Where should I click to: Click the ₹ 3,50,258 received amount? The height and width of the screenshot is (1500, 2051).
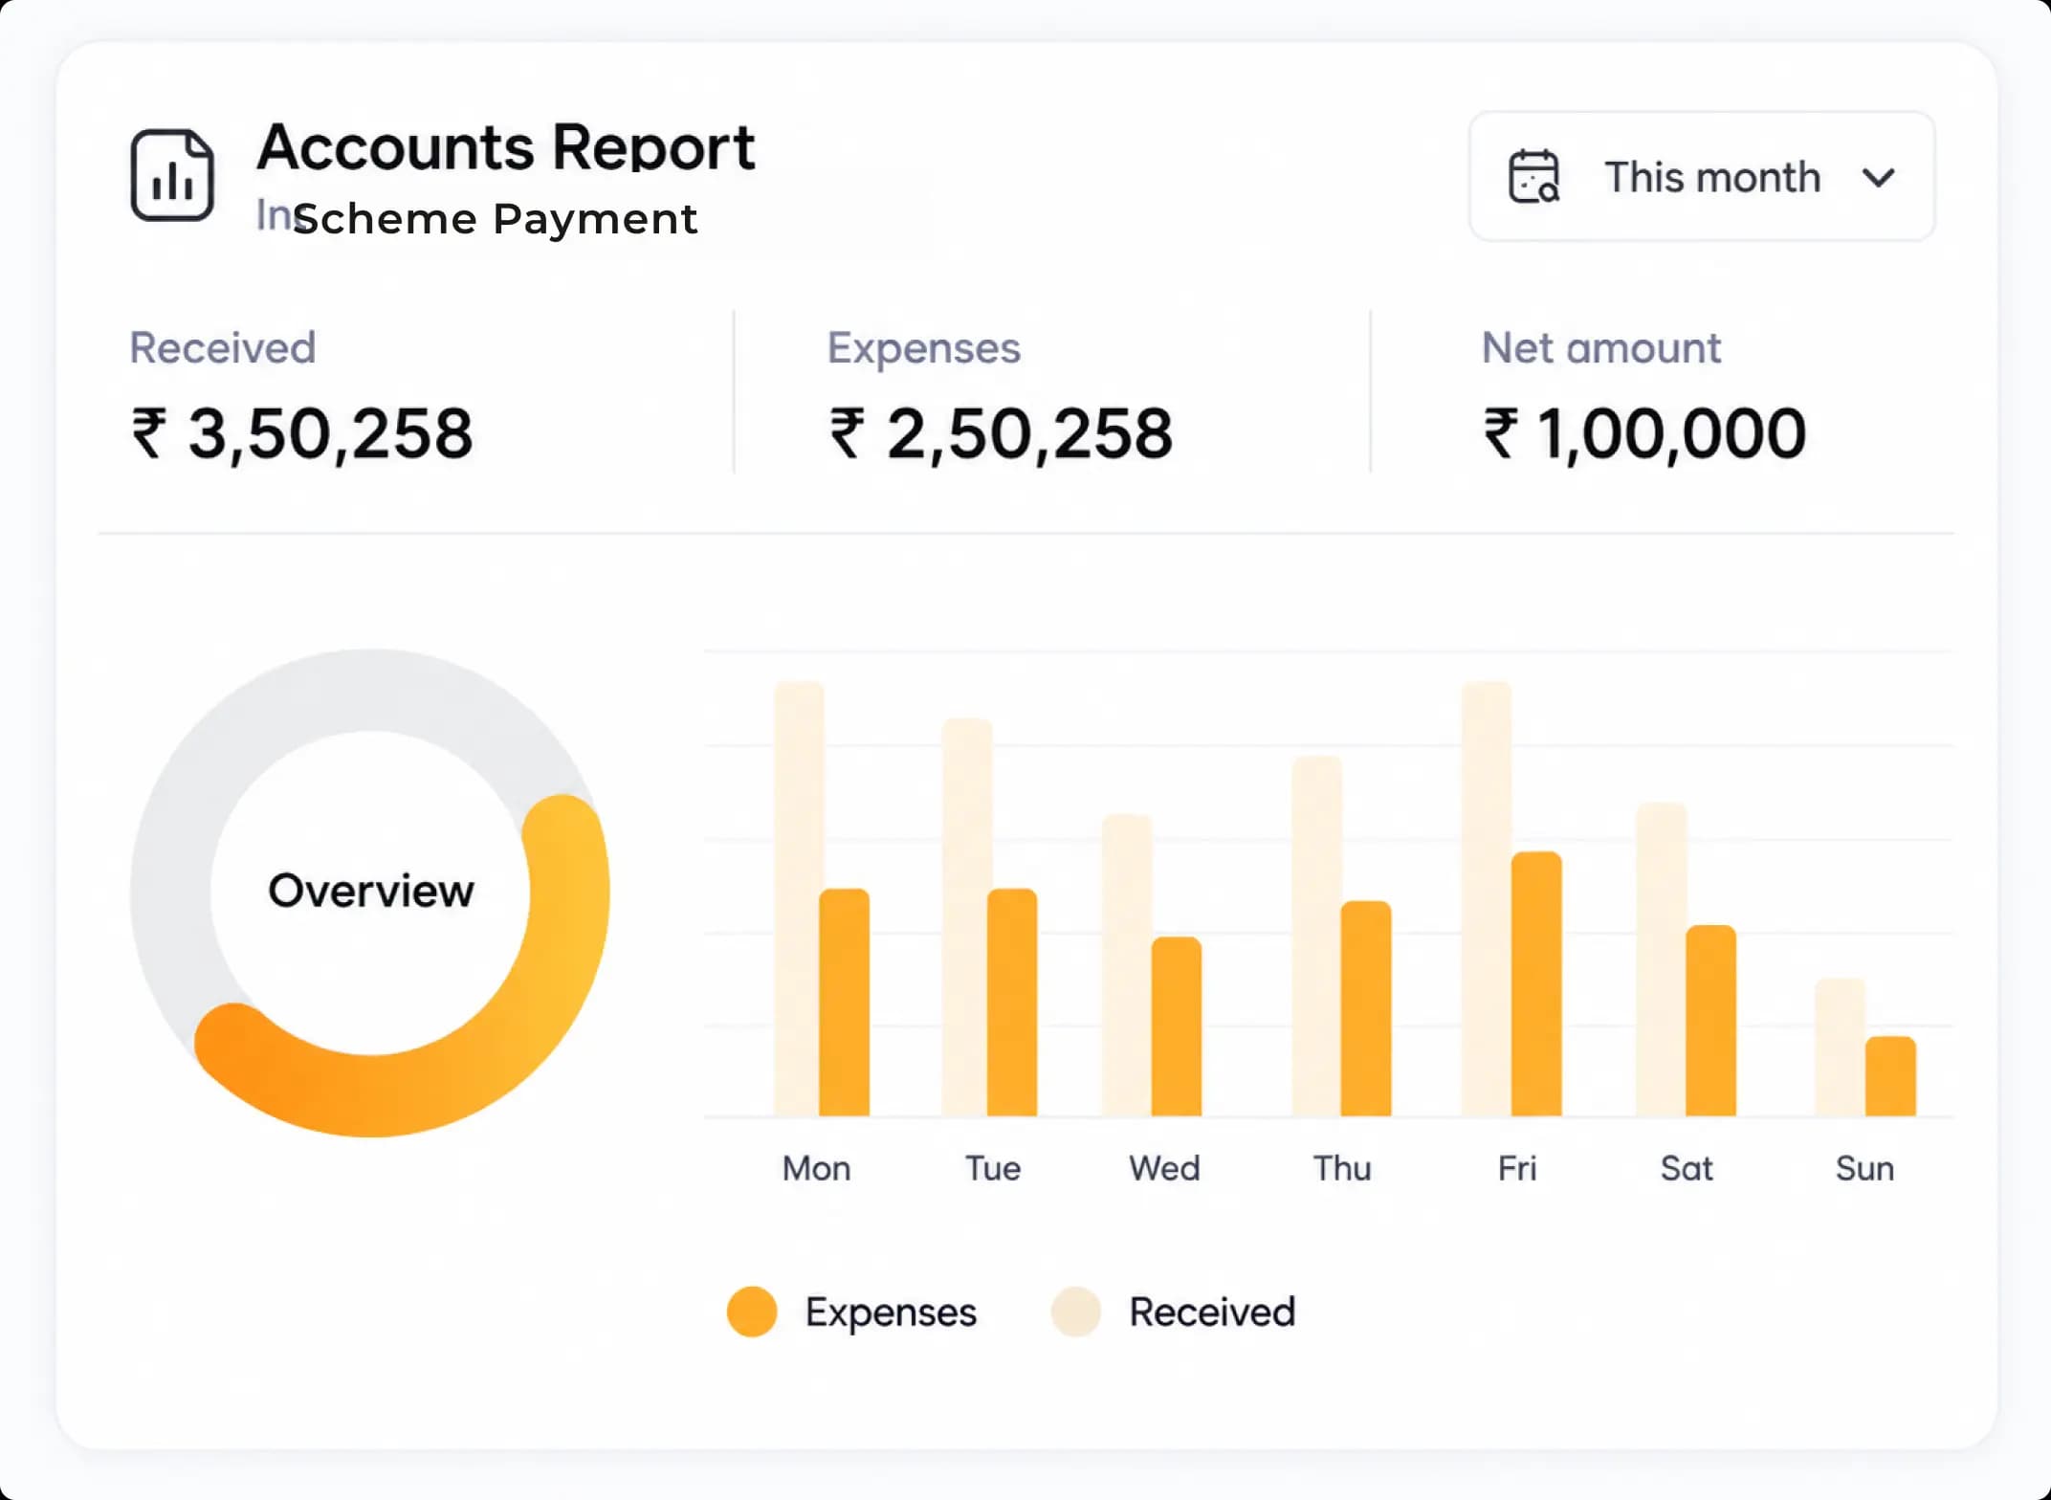click(x=302, y=433)
